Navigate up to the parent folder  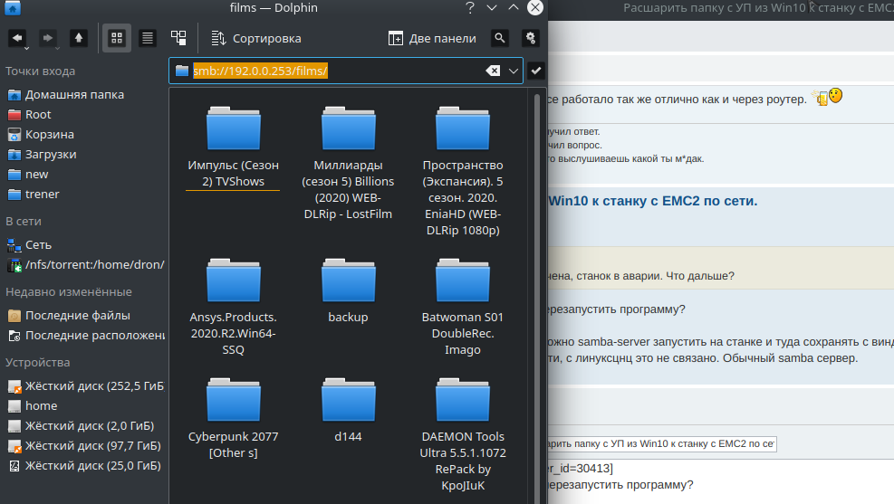point(79,38)
